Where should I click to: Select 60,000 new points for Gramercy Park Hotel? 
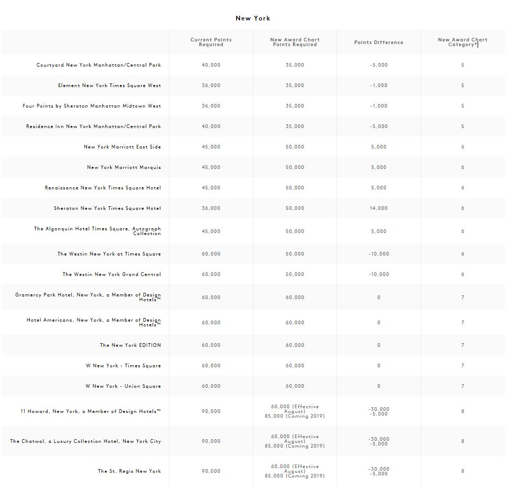pos(295,298)
